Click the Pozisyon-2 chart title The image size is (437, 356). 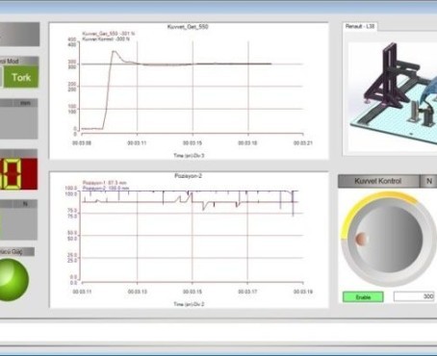click(x=189, y=176)
